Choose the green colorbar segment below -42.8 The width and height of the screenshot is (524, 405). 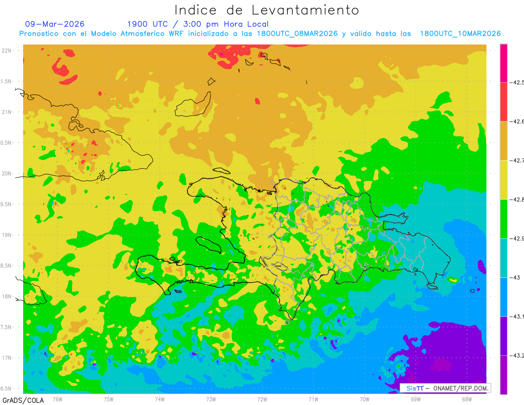coord(503,219)
